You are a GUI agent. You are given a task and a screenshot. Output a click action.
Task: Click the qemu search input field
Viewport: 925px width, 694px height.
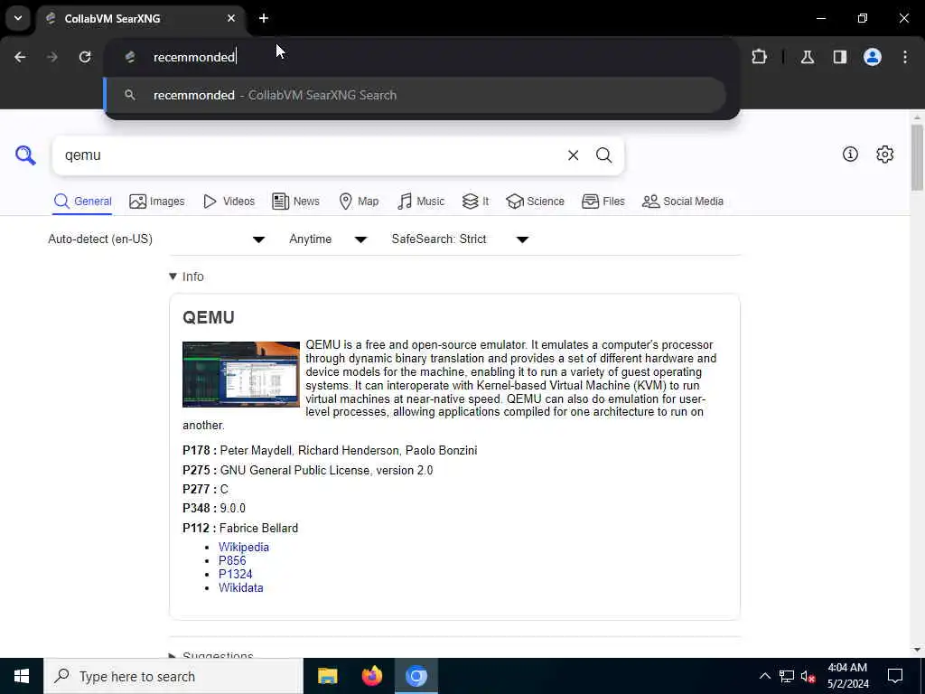310,155
